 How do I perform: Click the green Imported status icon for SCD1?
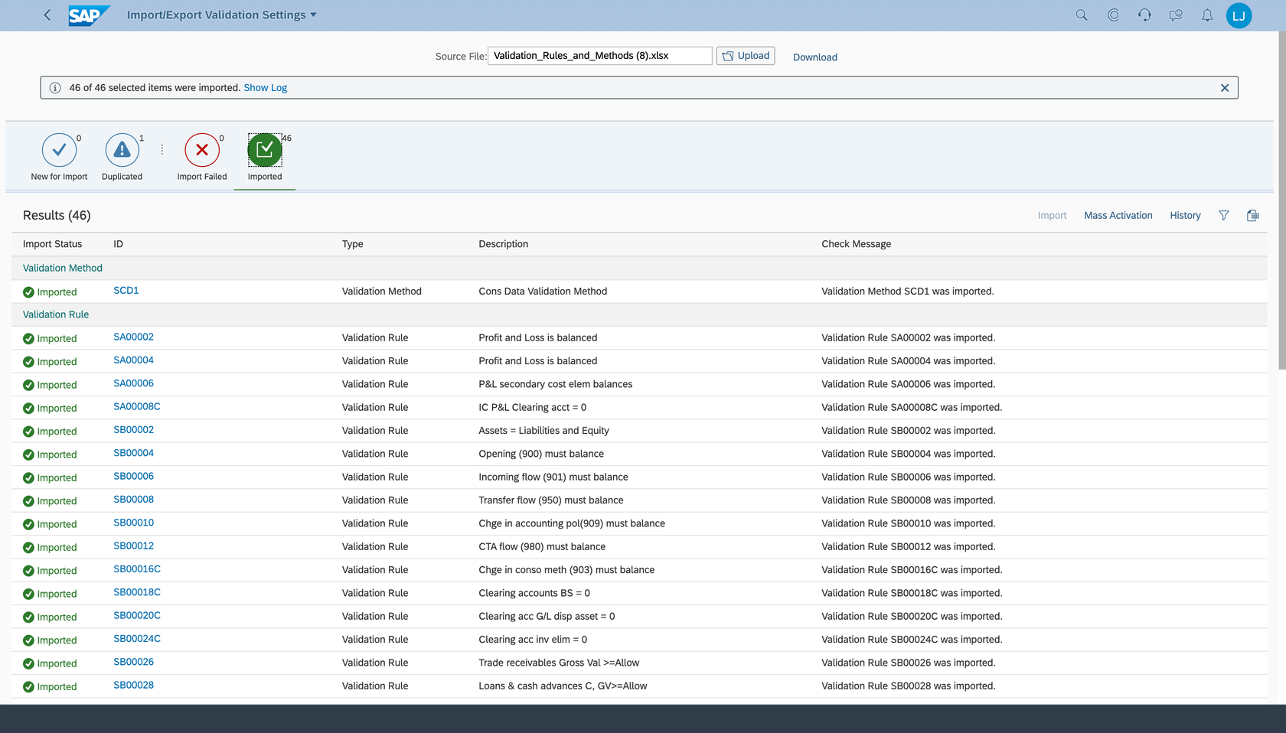[28, 292]
